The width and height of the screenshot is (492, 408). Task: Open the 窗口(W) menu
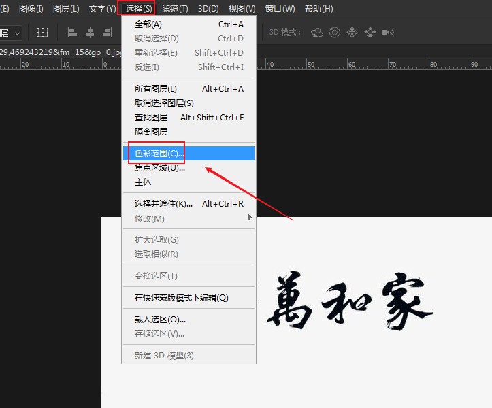pyautogui.click(x=280, y=8)
